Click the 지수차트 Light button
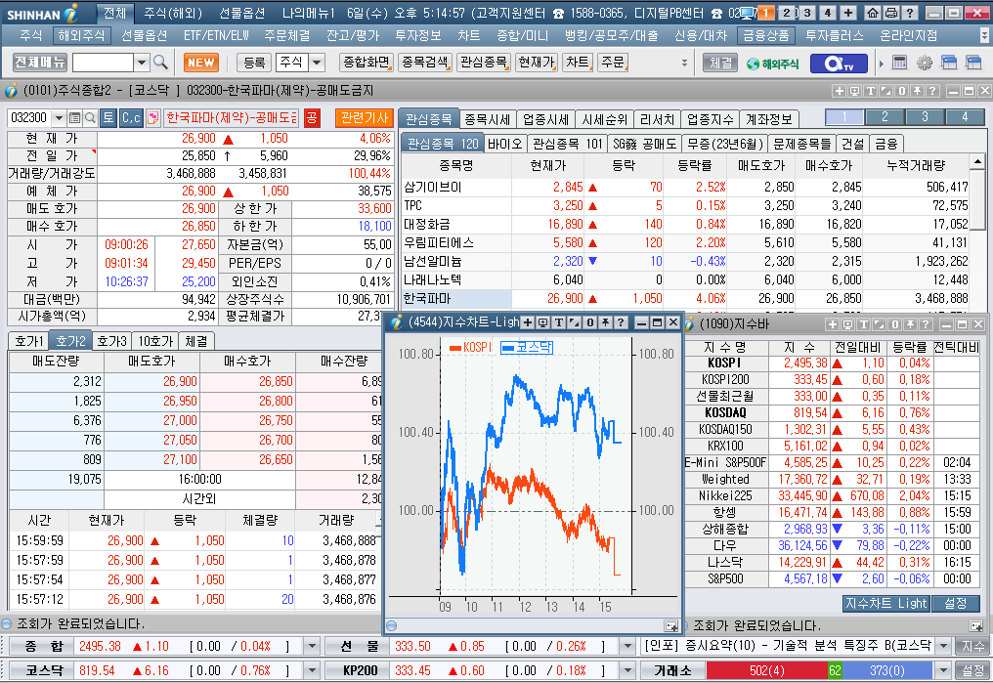Screen dimensions: 993x683 [885, 604]
